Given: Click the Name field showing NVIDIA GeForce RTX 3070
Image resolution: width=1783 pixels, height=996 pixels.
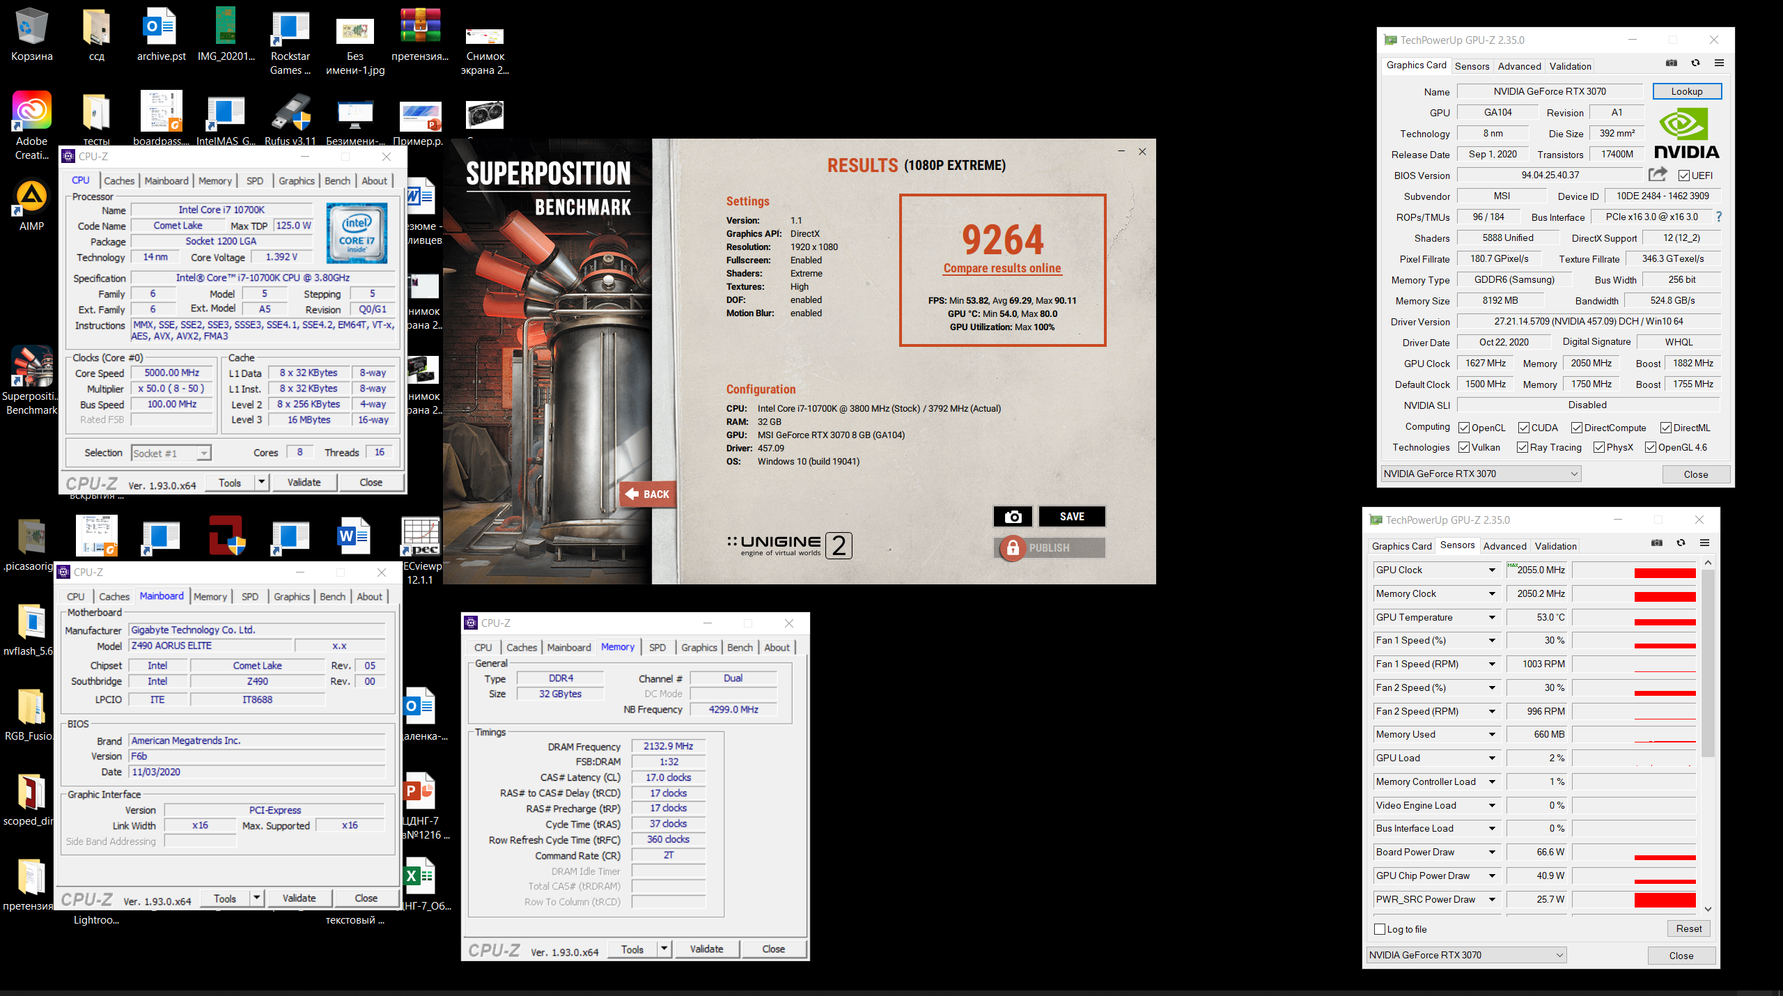Looking at the screenshot, I should click(x=1550, y=91).
